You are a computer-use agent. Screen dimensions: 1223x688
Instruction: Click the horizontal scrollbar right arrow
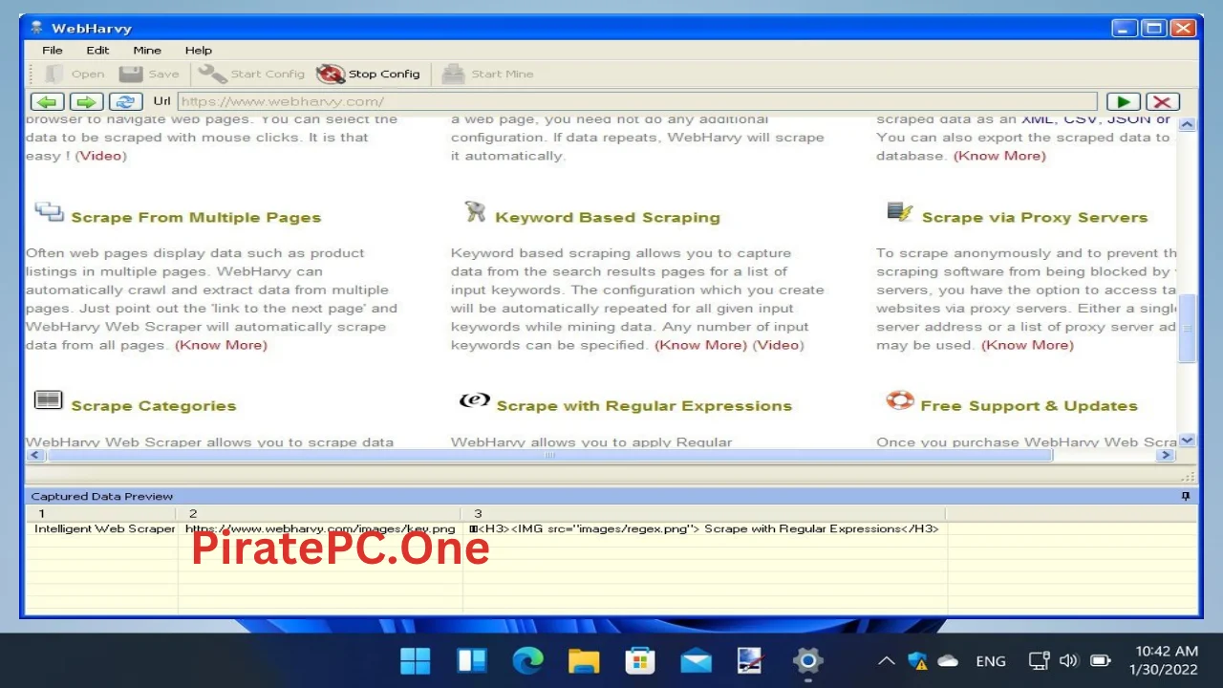click(1166, 456)
